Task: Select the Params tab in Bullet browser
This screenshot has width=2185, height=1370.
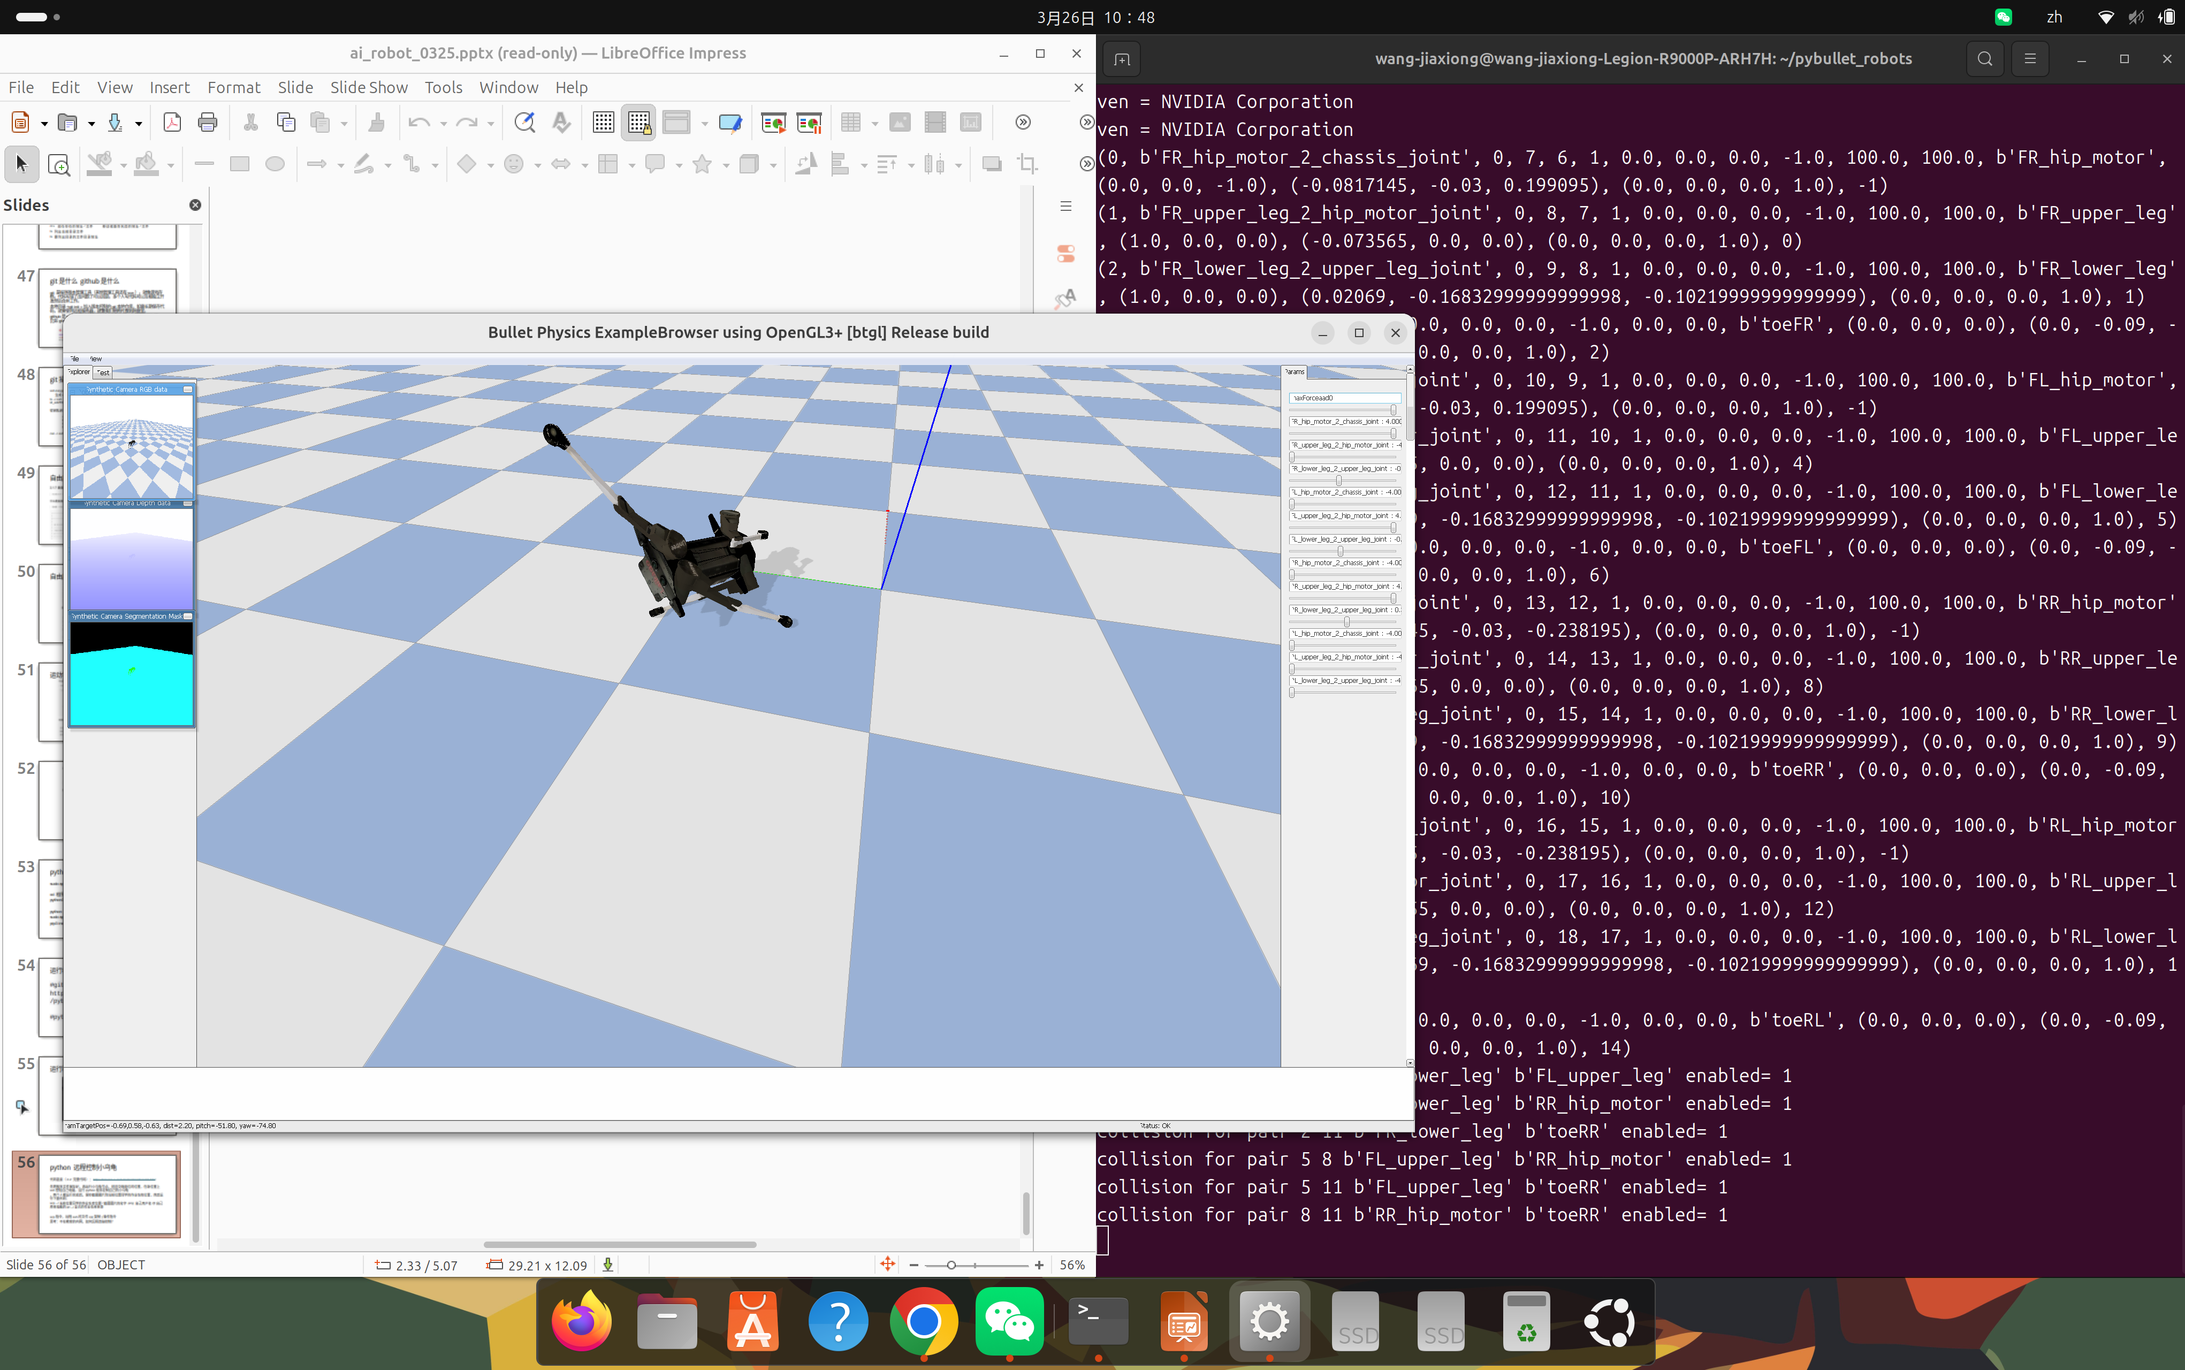Action: tap(1295, 371)
